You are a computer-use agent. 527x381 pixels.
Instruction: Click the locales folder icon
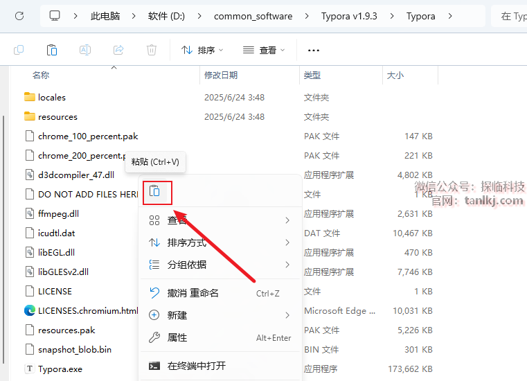(30, 97)
